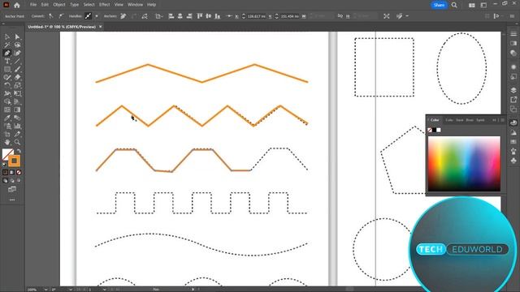520x292 pixels.
Task: Click the Isolate Selected Object icon
Action: [x=387, y=16]
